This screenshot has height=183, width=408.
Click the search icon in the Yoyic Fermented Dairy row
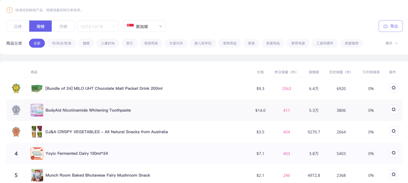coord(394,153)
